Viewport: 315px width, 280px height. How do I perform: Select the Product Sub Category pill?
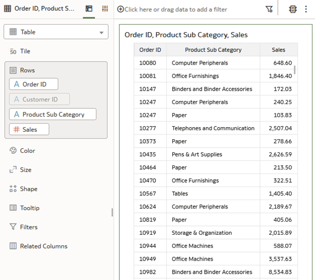pos(52,115)
